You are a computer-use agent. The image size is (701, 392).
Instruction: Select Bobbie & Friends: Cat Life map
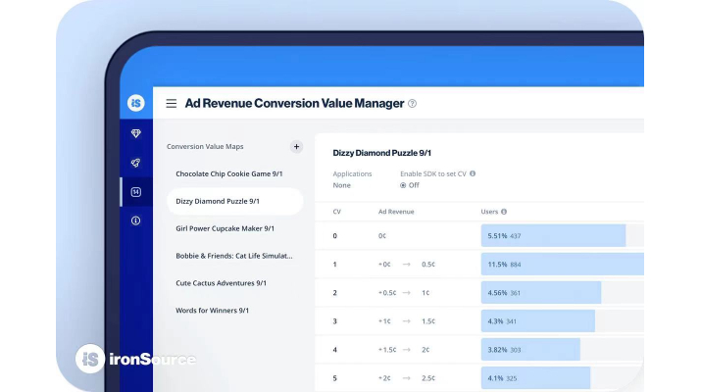click(x=233, y=256)
